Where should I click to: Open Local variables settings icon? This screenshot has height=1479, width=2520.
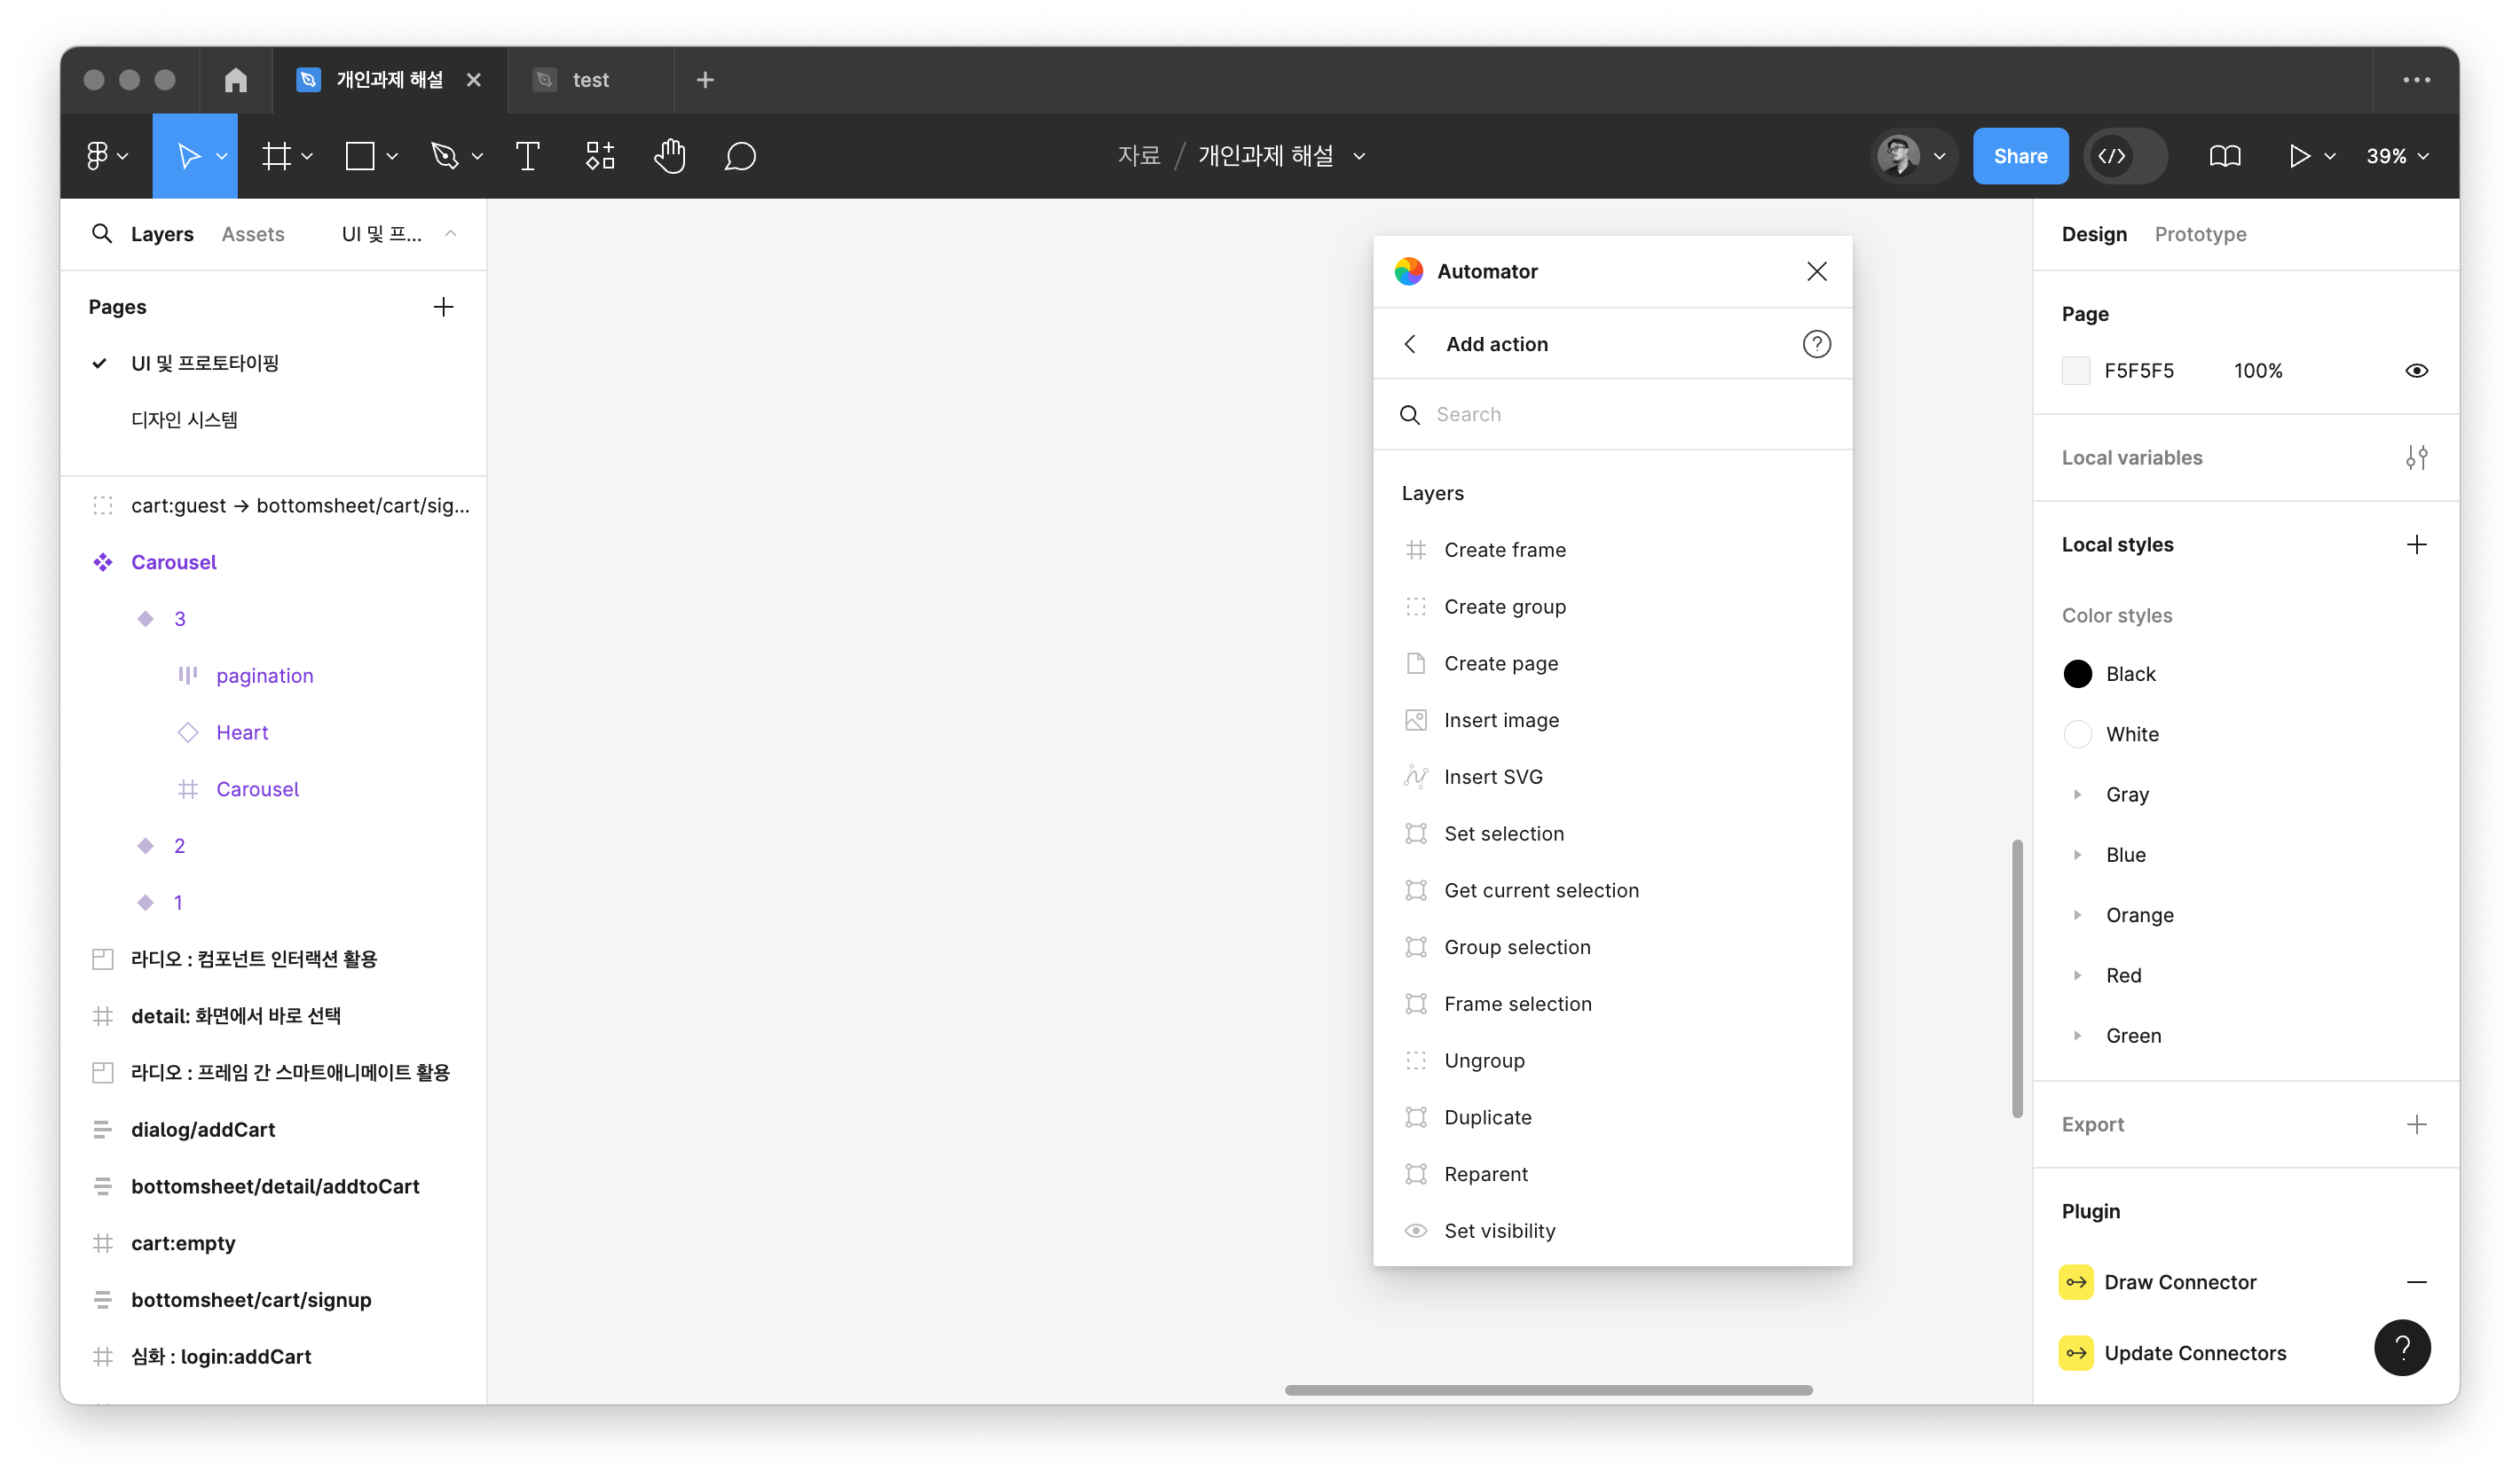(x=2416, y=458)
